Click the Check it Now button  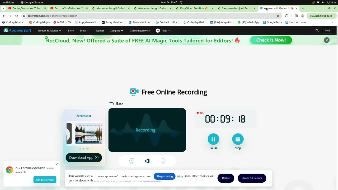(x=271, y=40)
